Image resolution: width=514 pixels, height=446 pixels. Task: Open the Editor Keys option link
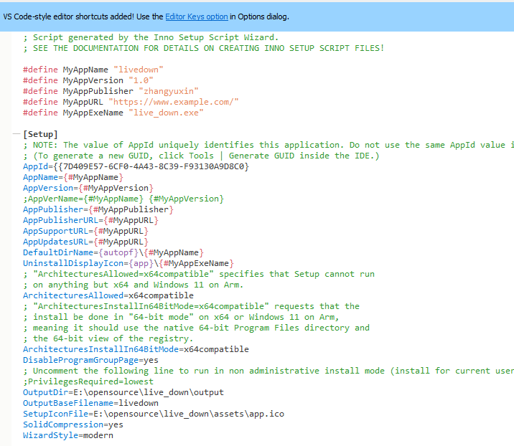(x=197, y=16)
